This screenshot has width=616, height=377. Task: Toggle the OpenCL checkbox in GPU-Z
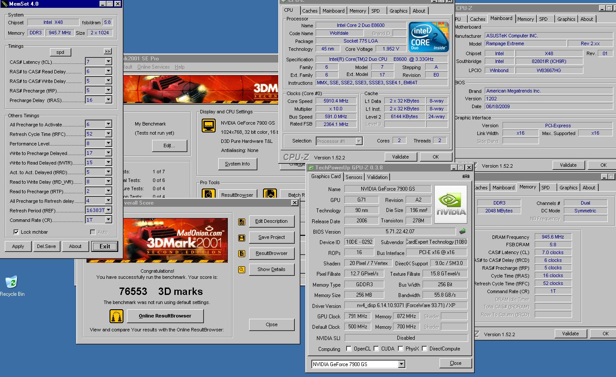click(x=349, y=349)
